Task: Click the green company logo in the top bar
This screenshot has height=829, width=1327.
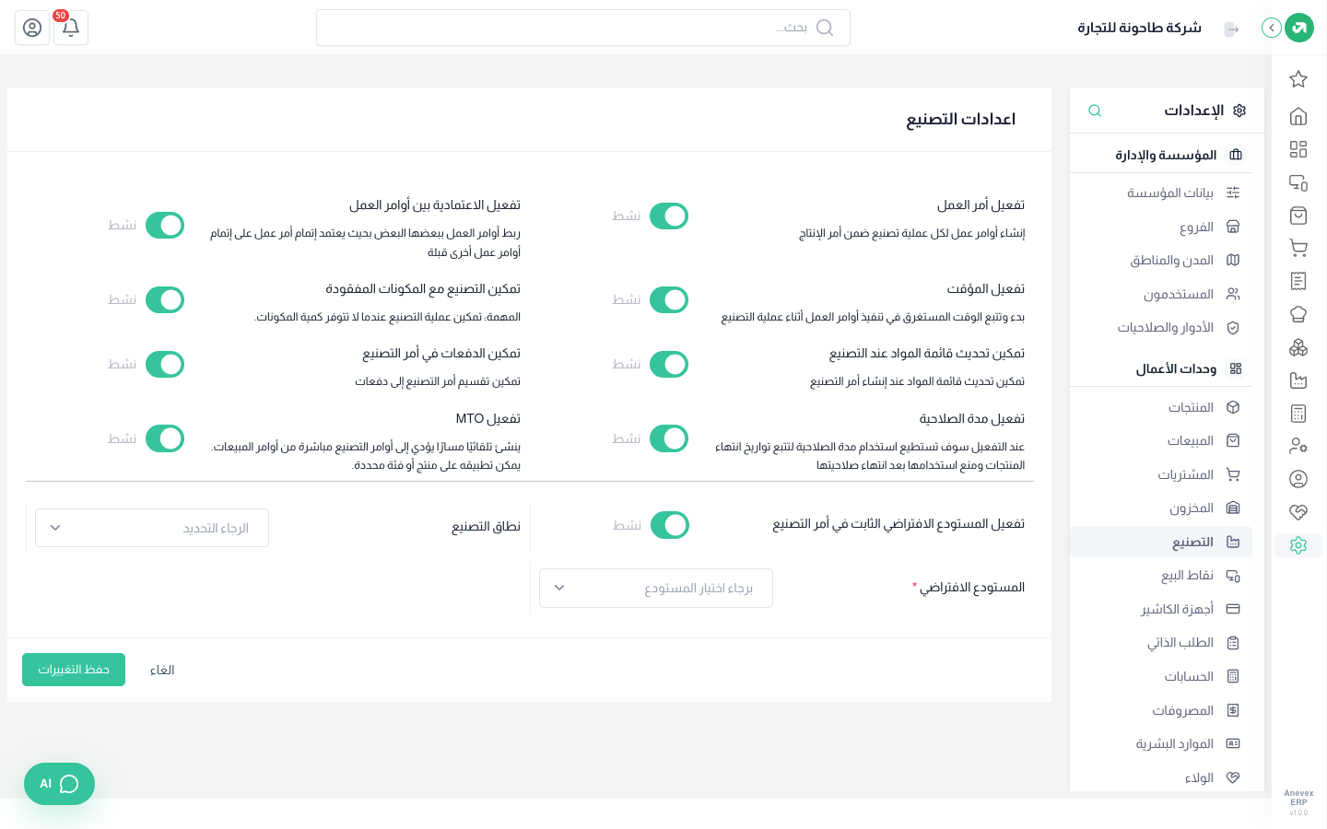Action: pos(1299,28)
